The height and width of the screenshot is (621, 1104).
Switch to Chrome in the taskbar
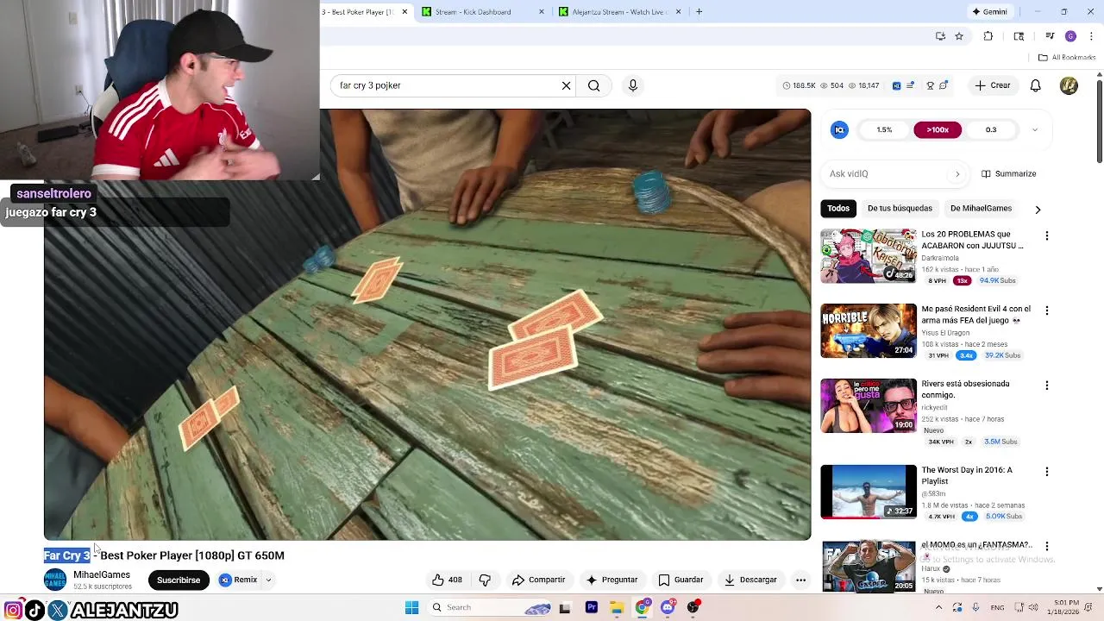642,607
